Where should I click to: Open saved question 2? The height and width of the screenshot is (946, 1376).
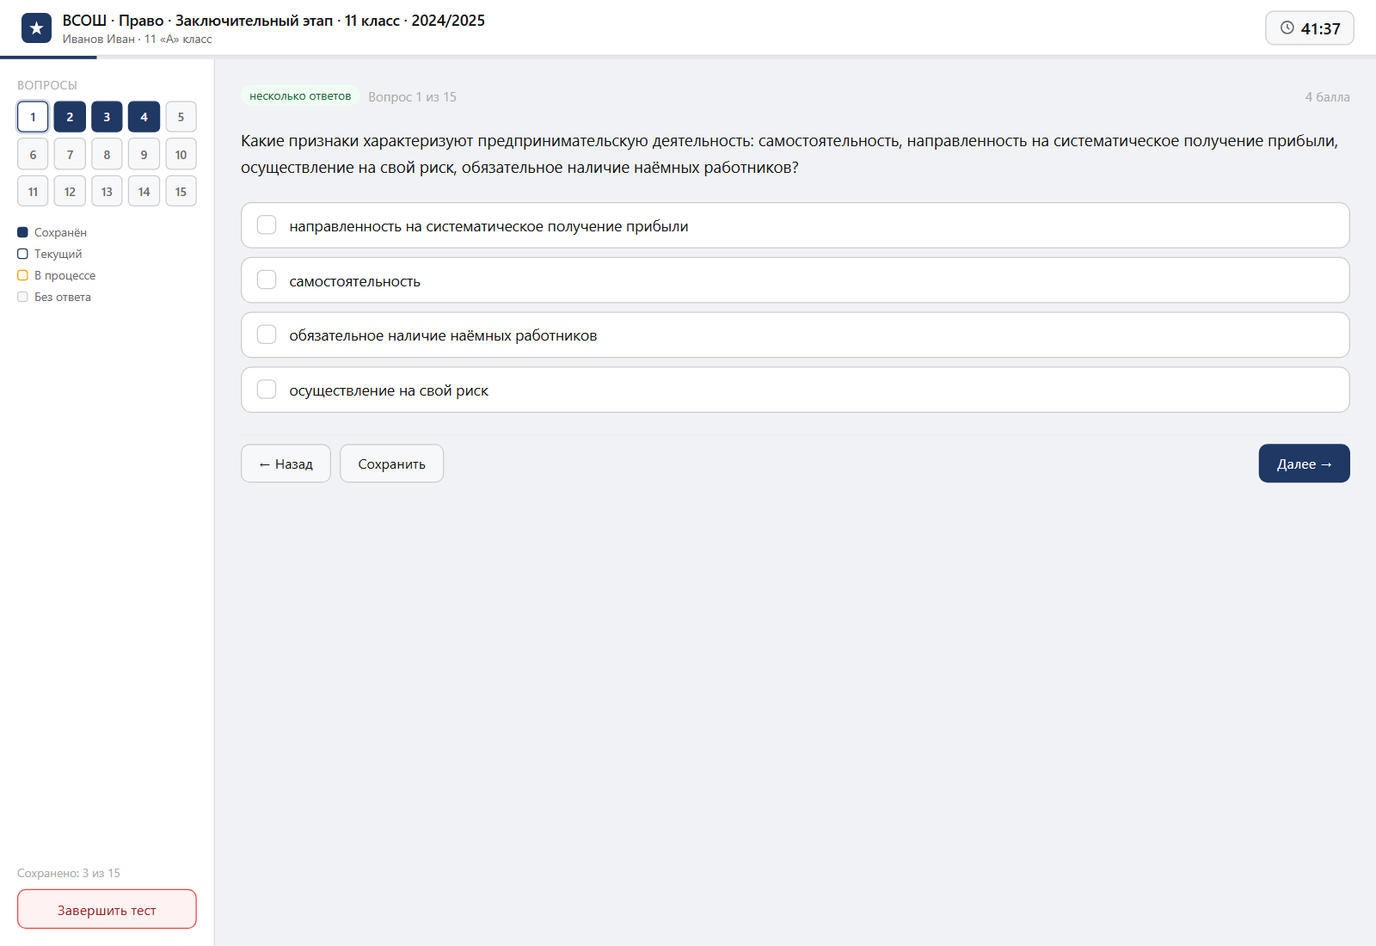coord(70,117)
